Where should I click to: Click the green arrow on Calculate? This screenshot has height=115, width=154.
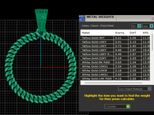(128, 106)
